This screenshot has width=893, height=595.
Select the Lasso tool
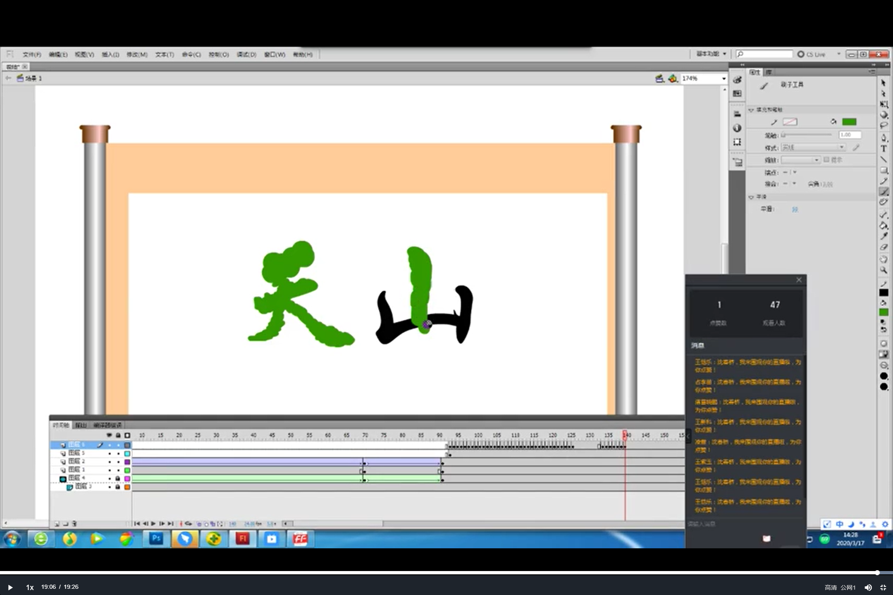click(x=883, y=125)
